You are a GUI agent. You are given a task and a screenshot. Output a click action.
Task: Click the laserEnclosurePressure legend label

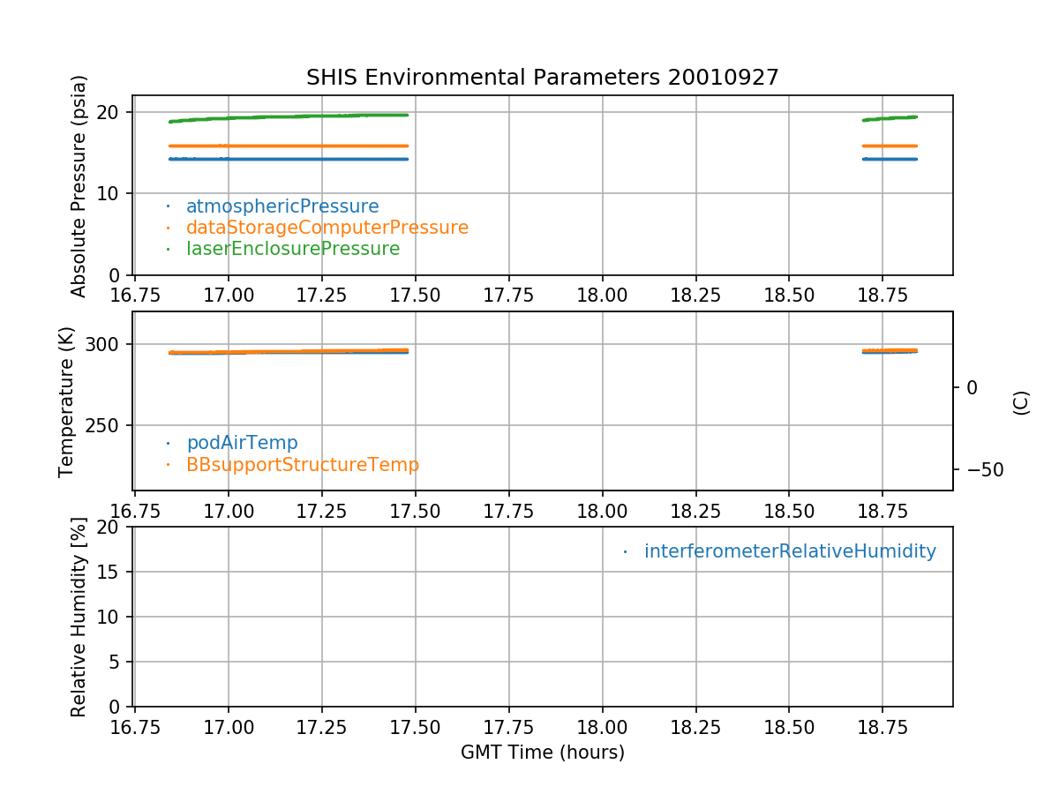[292, 249]
